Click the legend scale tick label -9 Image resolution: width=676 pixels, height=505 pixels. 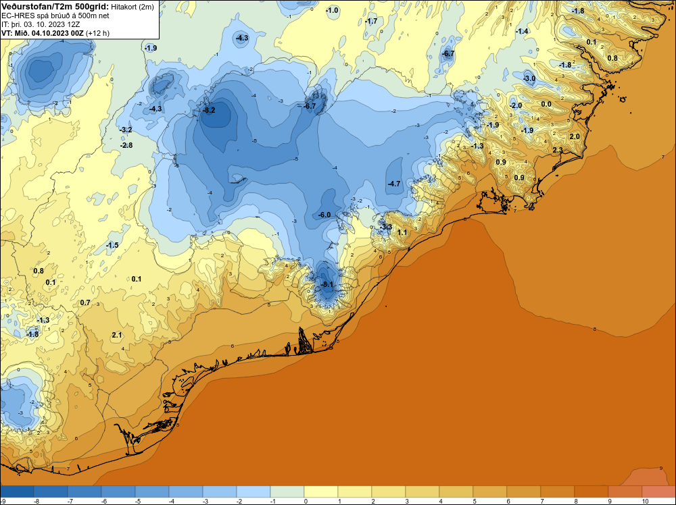(x=3, y=501)
